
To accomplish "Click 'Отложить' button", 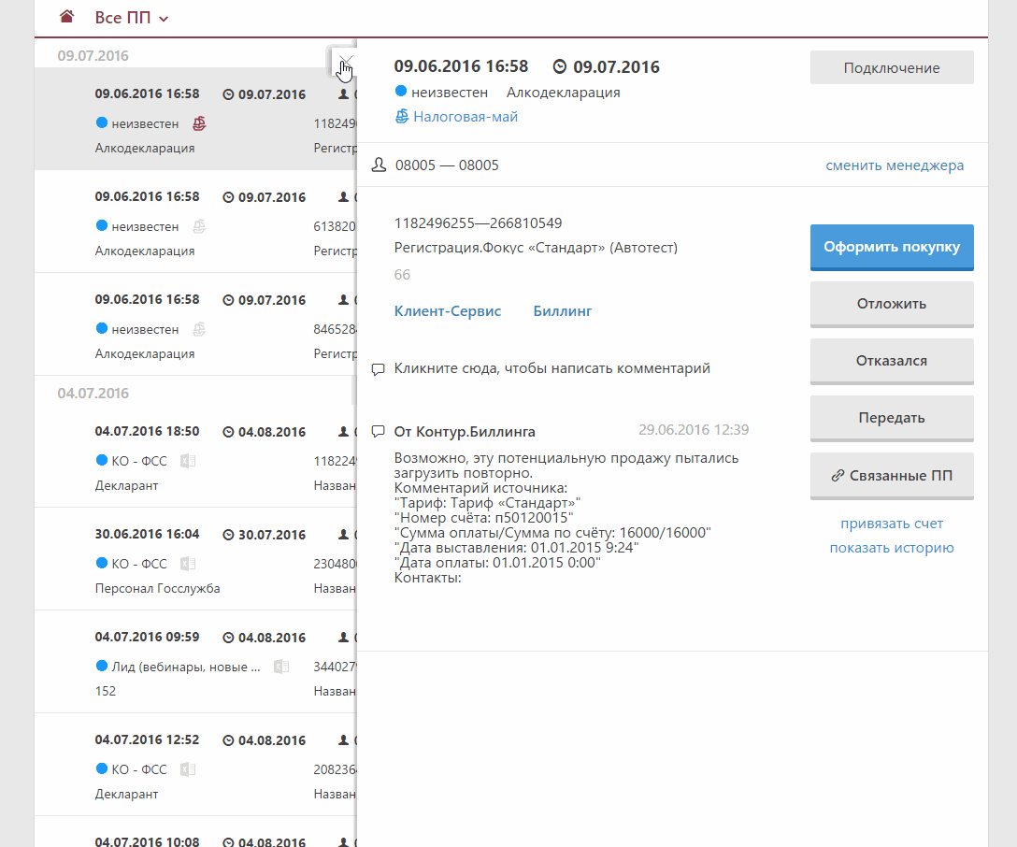I will 892,304.
